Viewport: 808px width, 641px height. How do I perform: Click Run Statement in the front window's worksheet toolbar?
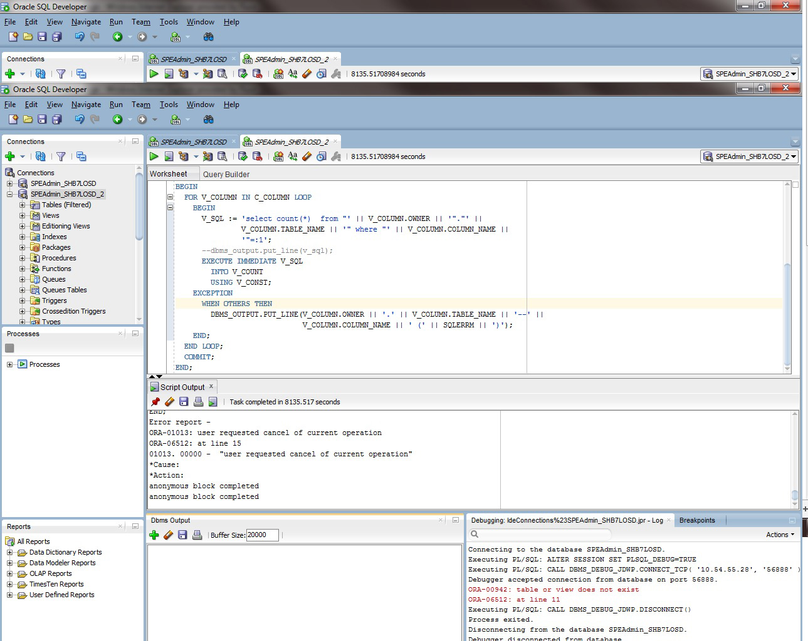coord(154,156)
